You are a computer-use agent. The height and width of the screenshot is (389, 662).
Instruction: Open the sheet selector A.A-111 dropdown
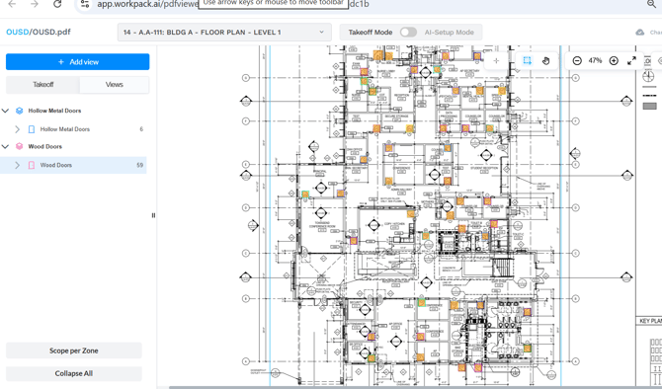(x=224, y=32)
